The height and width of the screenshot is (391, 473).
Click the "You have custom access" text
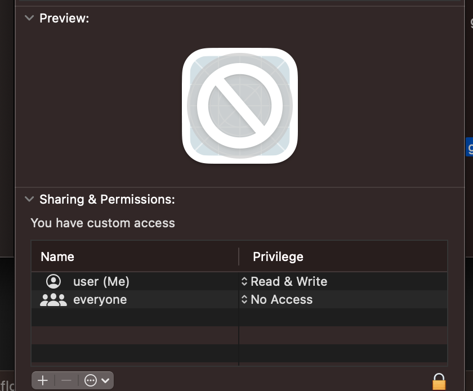(x=102, y=223)
